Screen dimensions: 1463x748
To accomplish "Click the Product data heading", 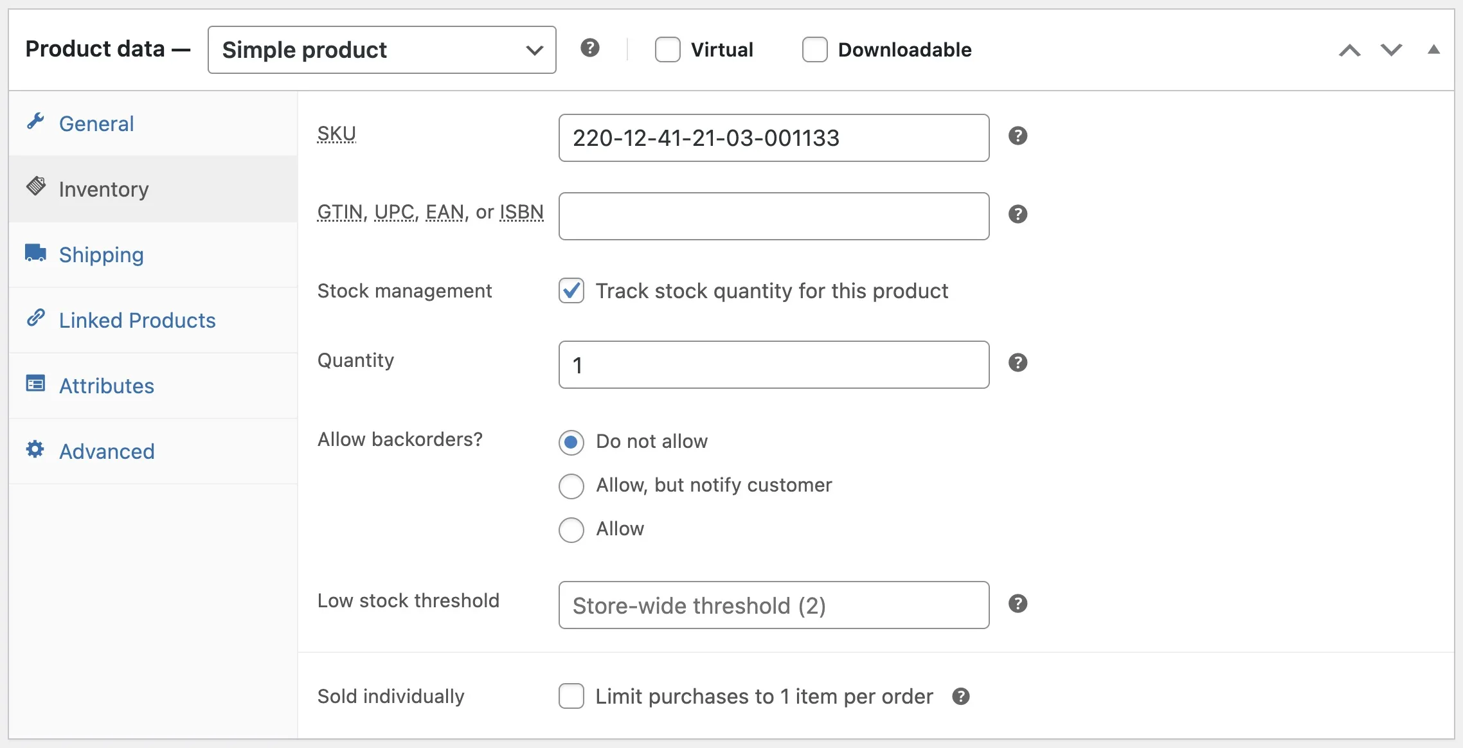I will 96,49.
